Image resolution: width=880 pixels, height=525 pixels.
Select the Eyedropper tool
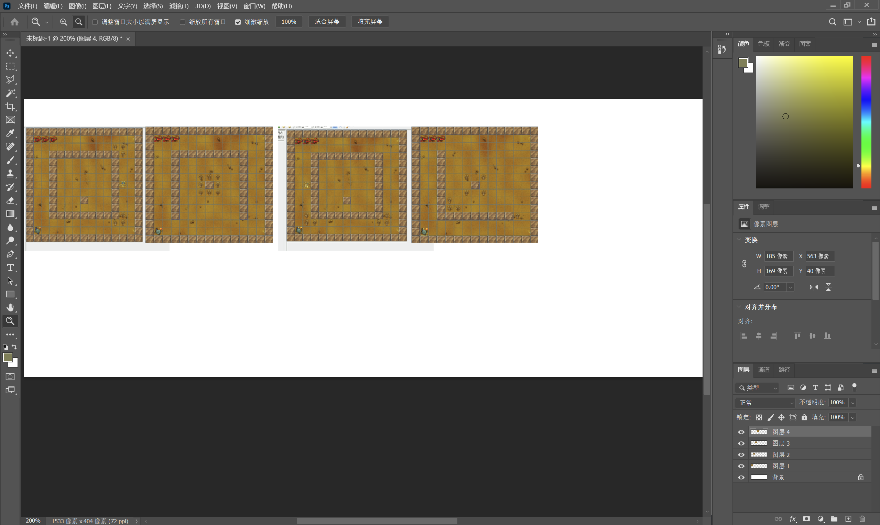tap(10, 133)
